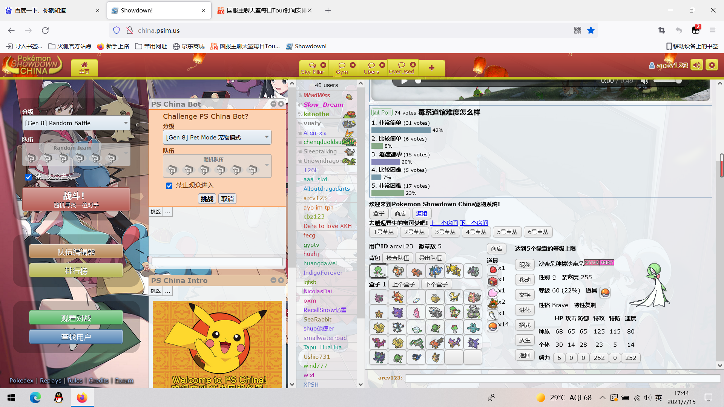Open the ... options in PS China Bot chat
This screenshot has height=407, width=724.
click(168, 212)
